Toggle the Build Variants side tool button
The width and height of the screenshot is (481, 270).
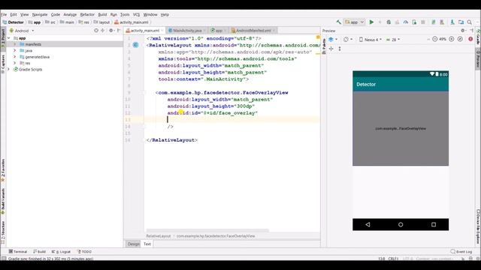[3, 201]
